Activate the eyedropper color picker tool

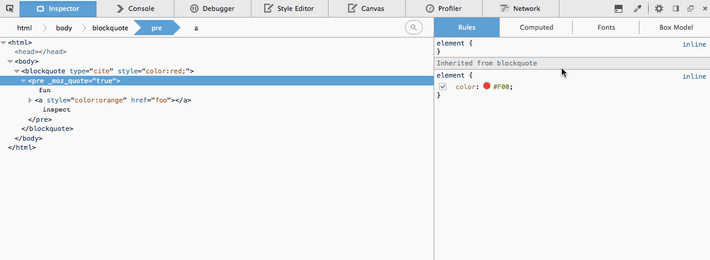click(637, 8)
